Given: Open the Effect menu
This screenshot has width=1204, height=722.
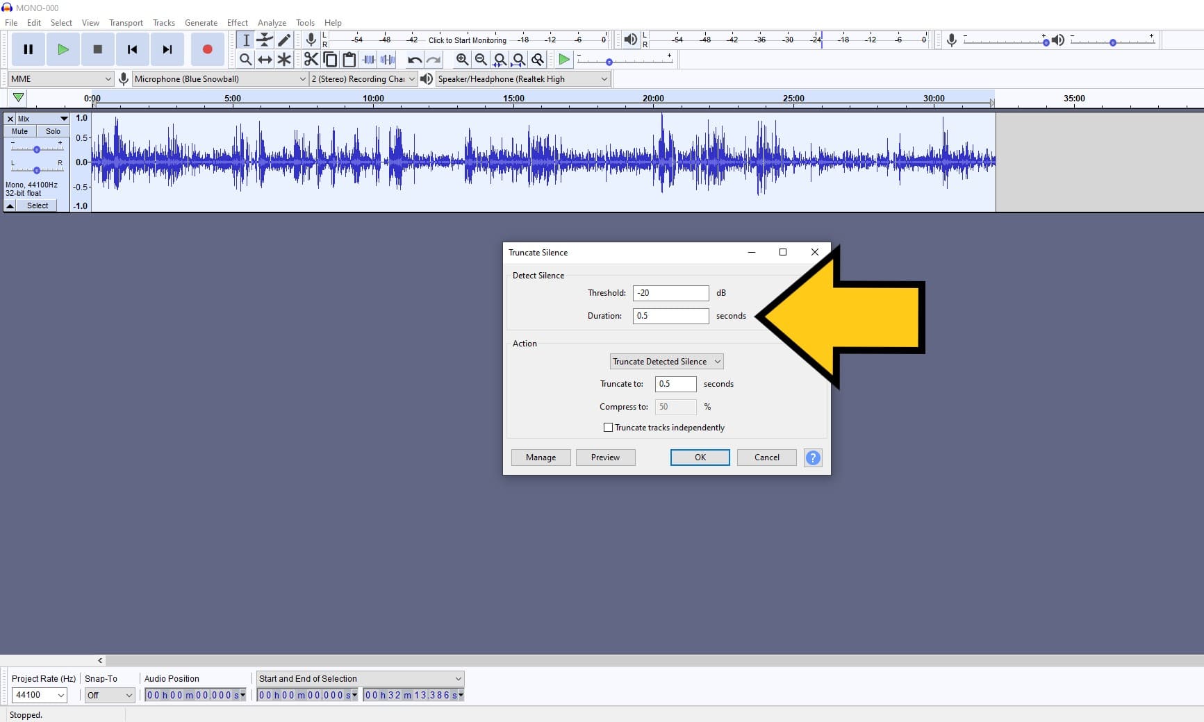Looking at the screenshot, I should click(x=237, y=22).
